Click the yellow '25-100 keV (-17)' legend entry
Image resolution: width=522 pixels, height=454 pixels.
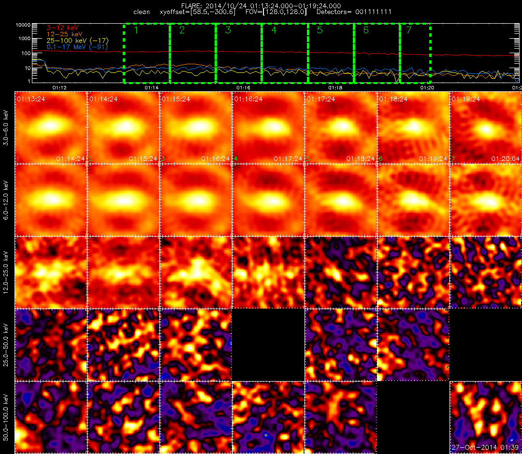coord(77,41)
